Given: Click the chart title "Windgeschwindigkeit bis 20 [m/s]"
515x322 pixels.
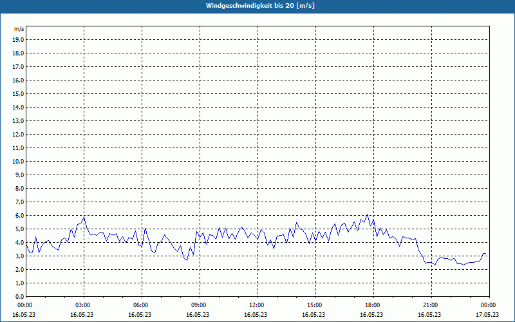Looking at the screenshot, I should pyautogui.click(x=260, y=6).
